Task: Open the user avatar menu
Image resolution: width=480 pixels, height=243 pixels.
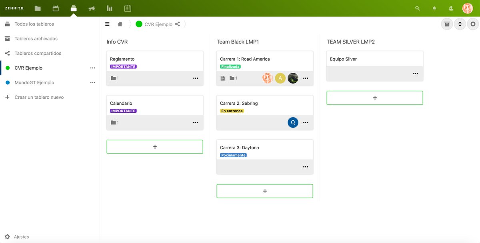Action: [468, 8]
